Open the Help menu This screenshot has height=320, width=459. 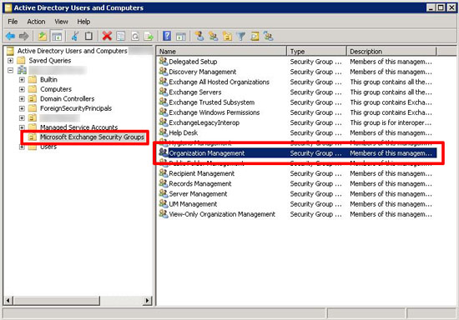(x=83, y=22)
